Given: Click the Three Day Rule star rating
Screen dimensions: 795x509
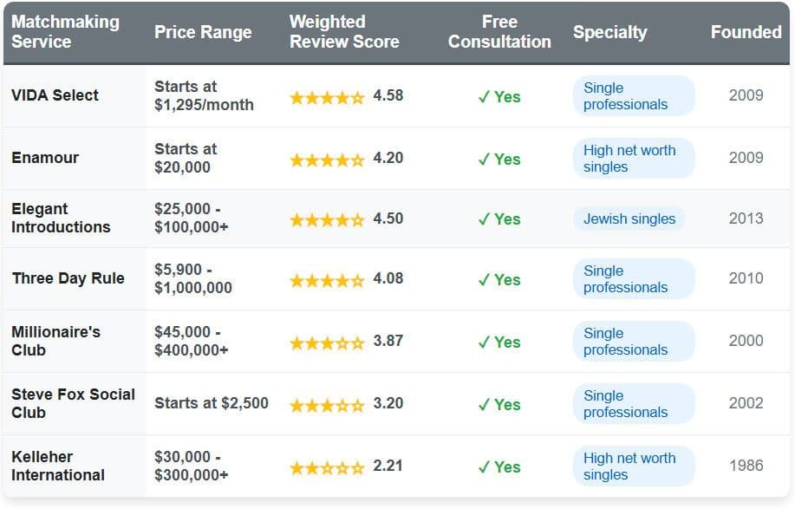Looking at the screenshot, I should coord(327,280).
